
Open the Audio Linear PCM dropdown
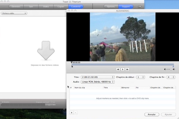pyautogui.click(x=98, y=82)
